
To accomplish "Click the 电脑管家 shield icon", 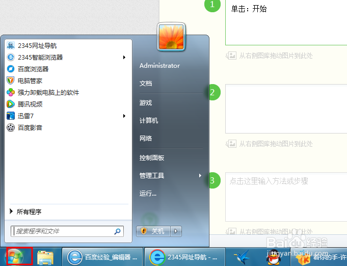I will coord(11,81).
